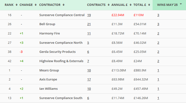Image resolution: width=186 pixels, height=103 pixels.
Task: View Mears Group's 10 contracts link
Action: click(x=89, y=70)
